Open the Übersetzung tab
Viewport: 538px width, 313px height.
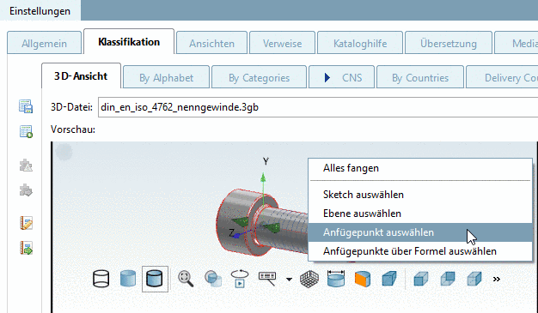(x=449, y=43)
